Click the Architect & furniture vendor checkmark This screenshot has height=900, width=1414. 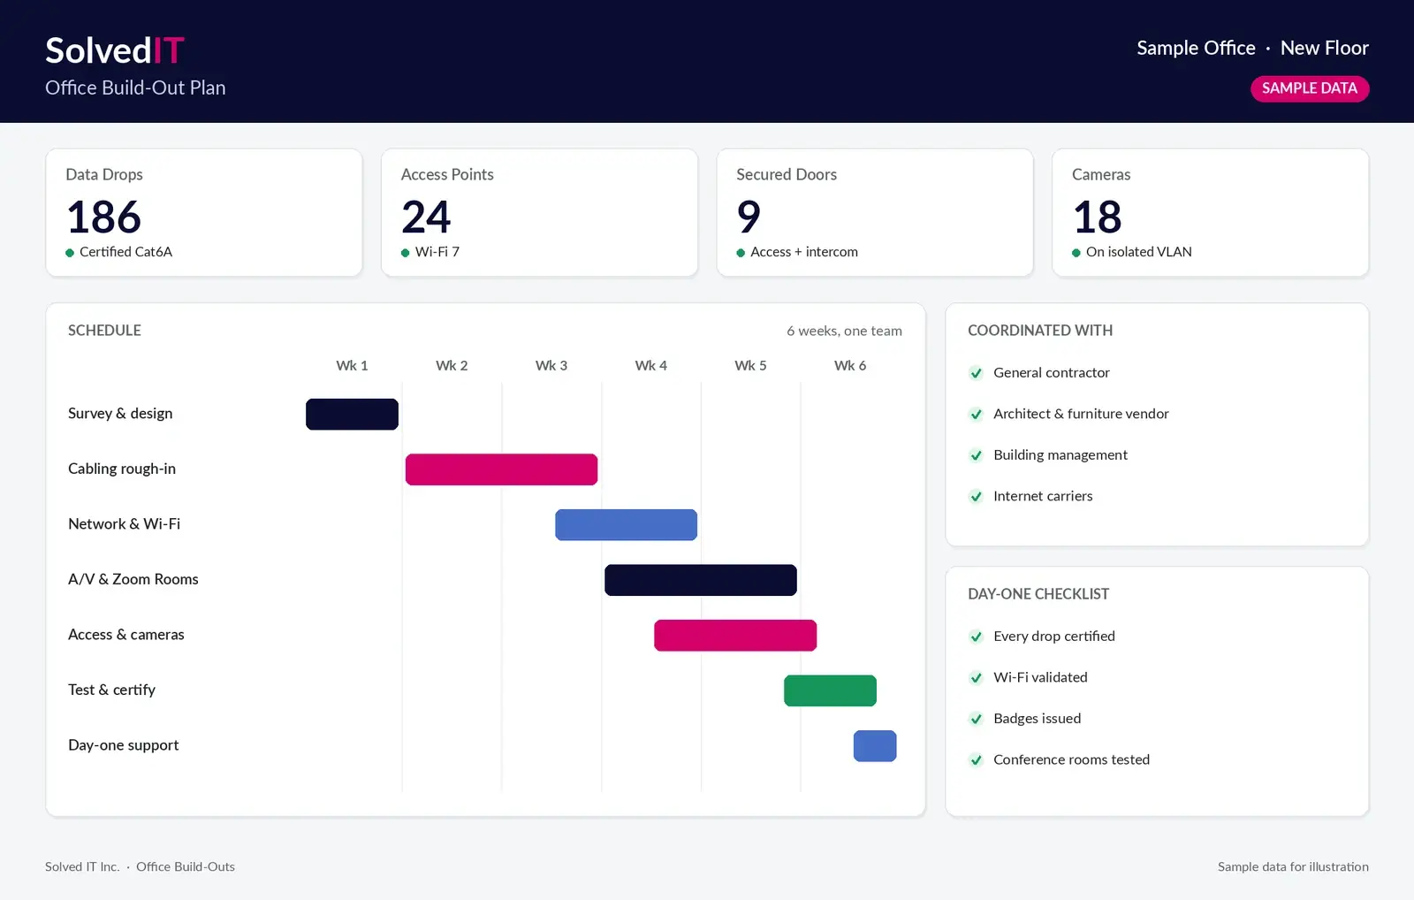pyautogui.click(x=976, y=414)
